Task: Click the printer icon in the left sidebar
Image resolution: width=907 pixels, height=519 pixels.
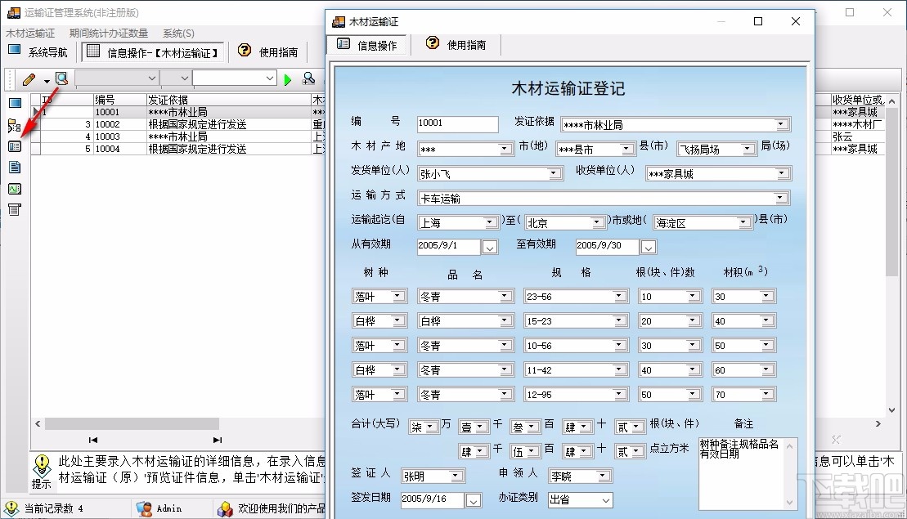Action: (x=14, y=210)
